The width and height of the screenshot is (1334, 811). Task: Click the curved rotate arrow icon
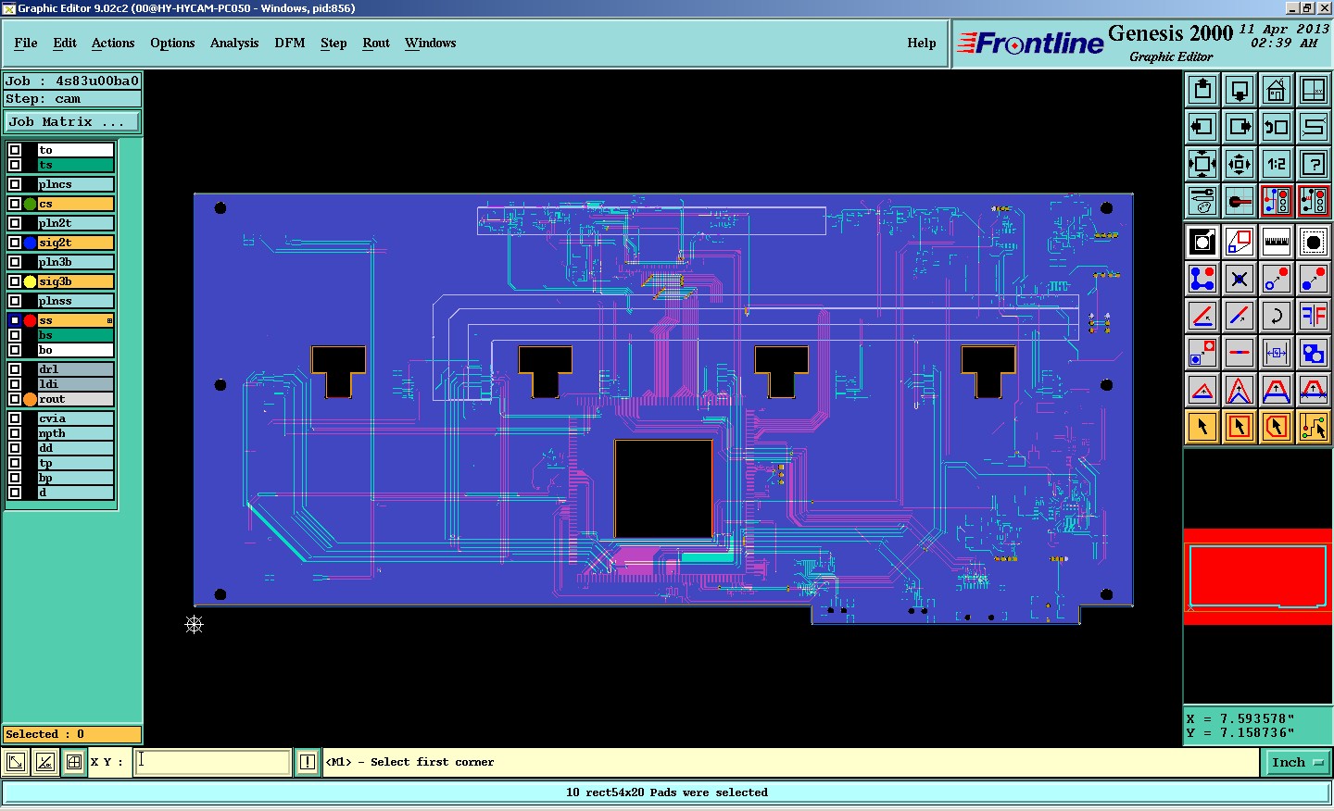1277,316
